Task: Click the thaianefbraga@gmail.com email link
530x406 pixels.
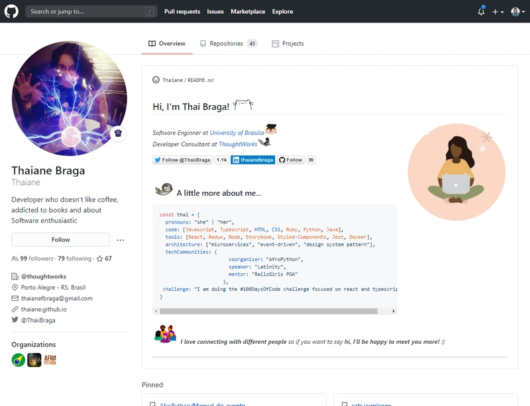Action: [57, 298]
